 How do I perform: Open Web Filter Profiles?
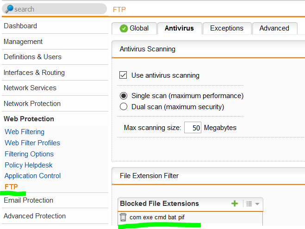pyautogui.click(x=32, y=143)
